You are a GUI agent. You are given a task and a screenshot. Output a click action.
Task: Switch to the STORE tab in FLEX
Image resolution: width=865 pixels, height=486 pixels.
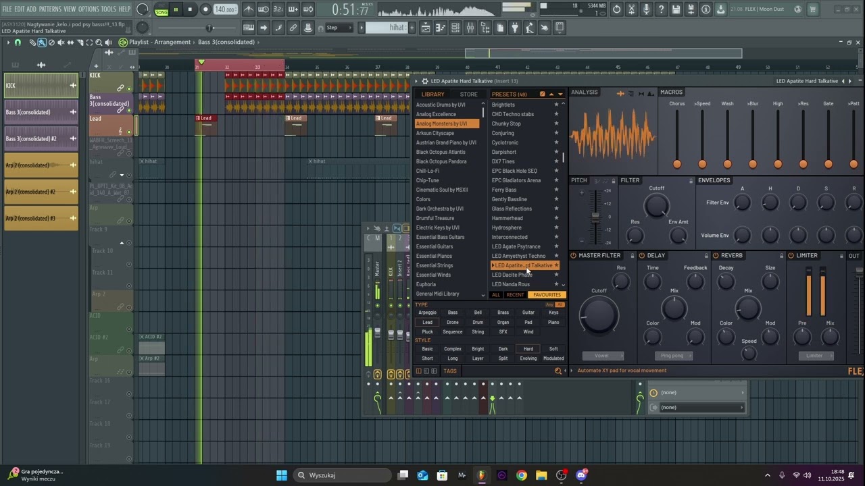pyautogui.click(x=469, y=94)
